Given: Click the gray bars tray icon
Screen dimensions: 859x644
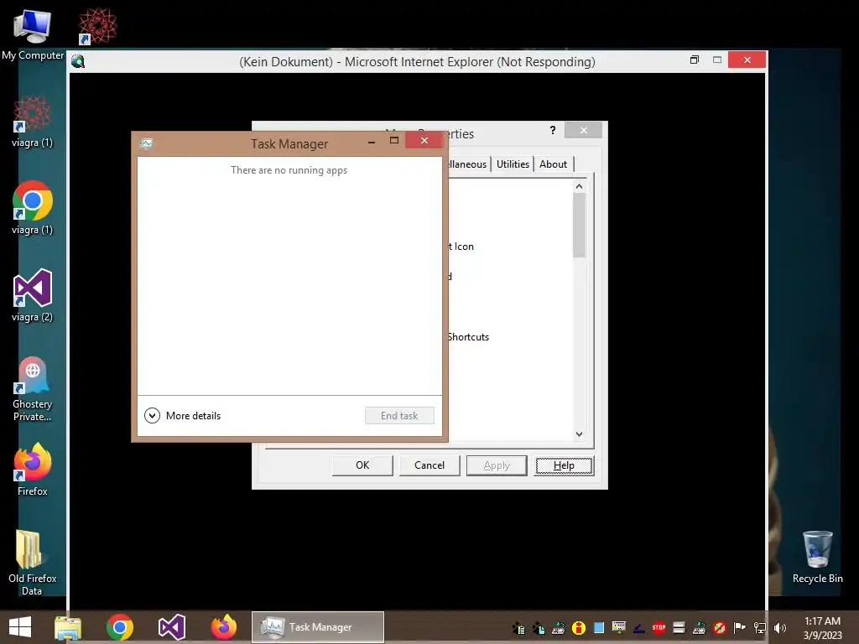Looking at the screenshot, I should click(679, 627).
